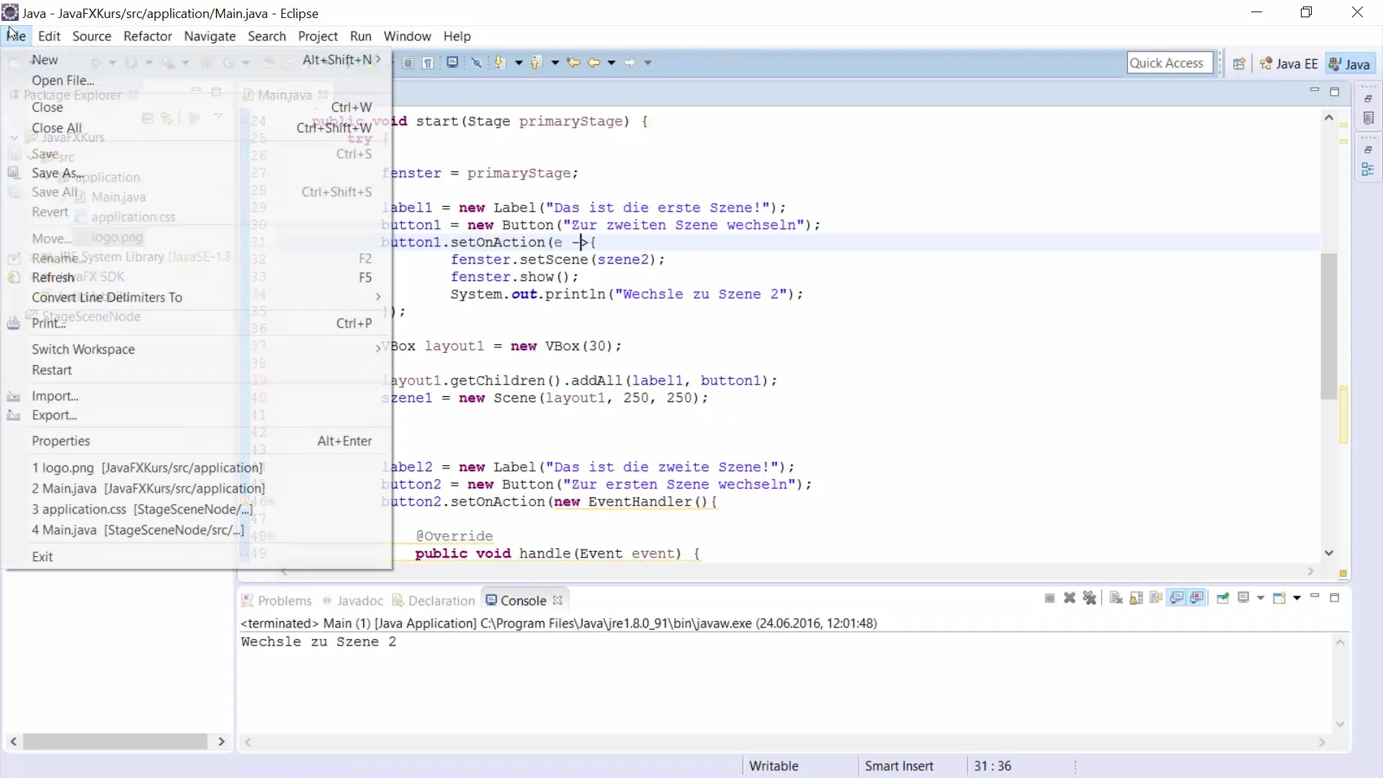Viewport: 1383px width, 778px height.
Task: Click editor scrollbar down arrow
Action: [x=1329, y=553]
